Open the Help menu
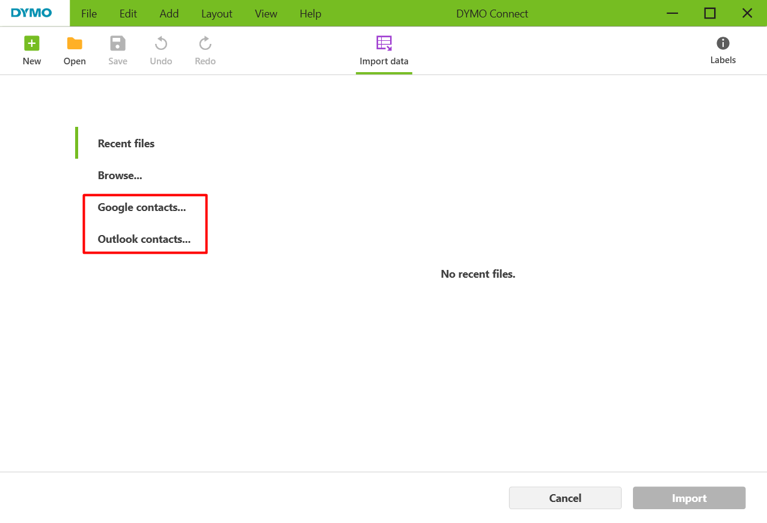This screenshot has height=523, width=767. [x=310, y=13]
